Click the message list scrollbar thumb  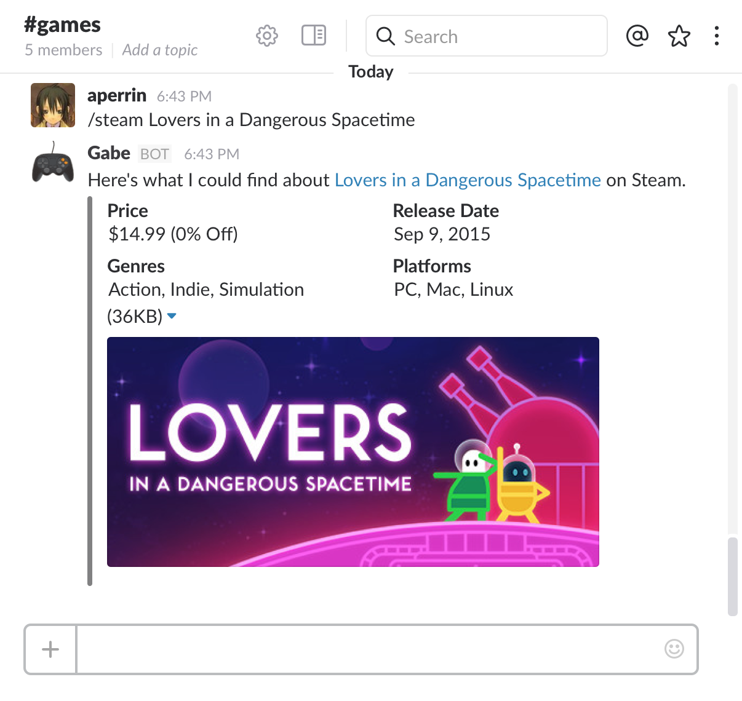tap(732, 576)
